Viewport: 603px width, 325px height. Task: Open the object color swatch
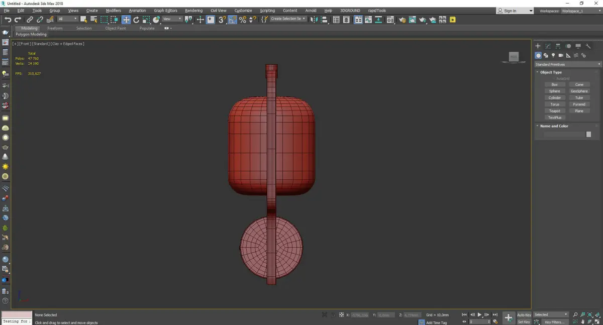[588, 135]
